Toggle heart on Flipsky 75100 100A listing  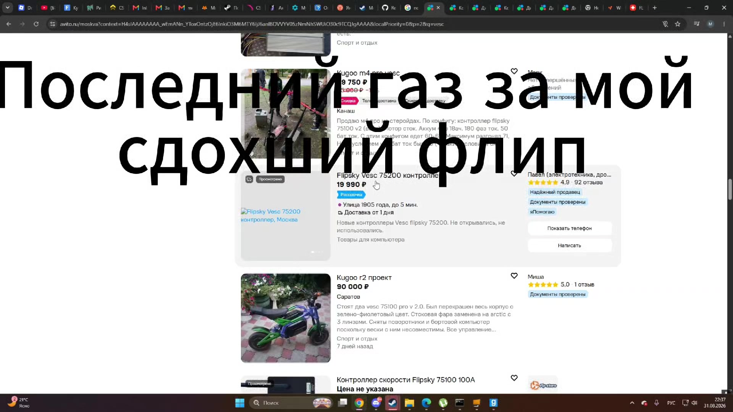pyautogui.click(x=514, y=378)
